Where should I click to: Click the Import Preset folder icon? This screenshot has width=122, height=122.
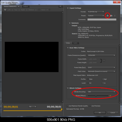pos(111,15)
